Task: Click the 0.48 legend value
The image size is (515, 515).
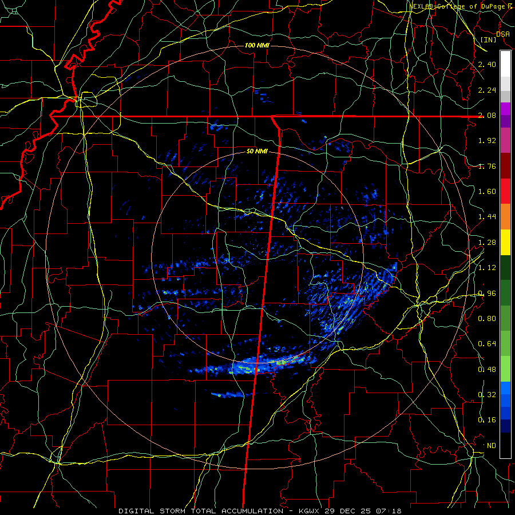Action: tap(487, 370)
